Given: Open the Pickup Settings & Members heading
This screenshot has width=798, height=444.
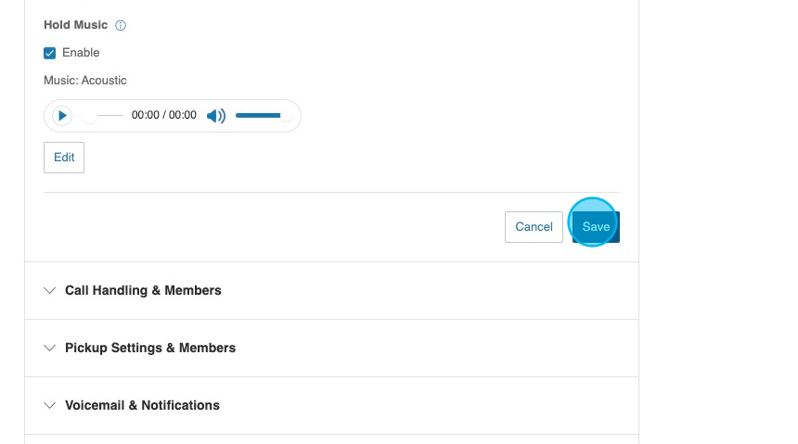Looking at the screenshot, I should tap(150, 349).
